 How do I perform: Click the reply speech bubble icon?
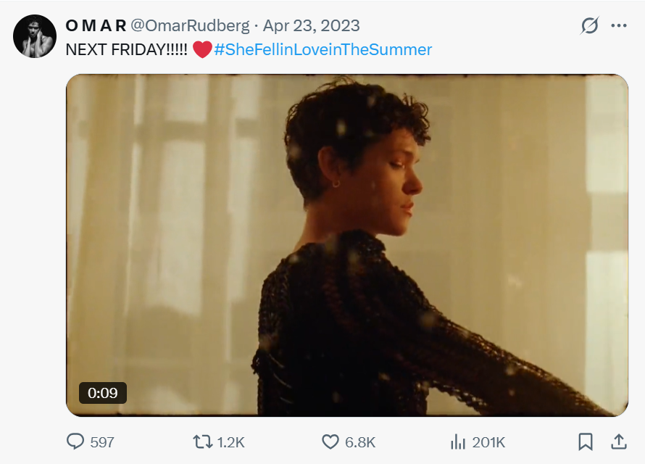(76, 442)
